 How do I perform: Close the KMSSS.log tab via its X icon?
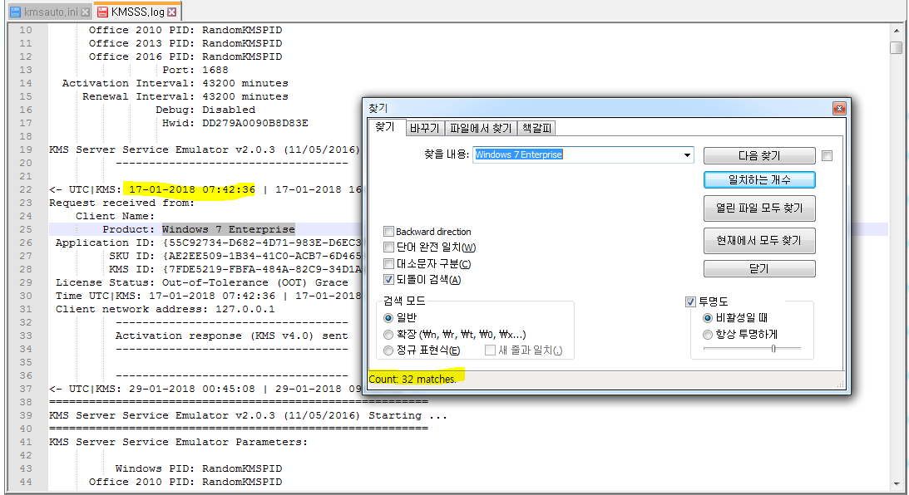click(x=171, y=12)
